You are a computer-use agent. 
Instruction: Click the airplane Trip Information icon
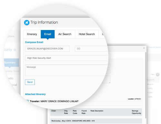coord(27,23)
